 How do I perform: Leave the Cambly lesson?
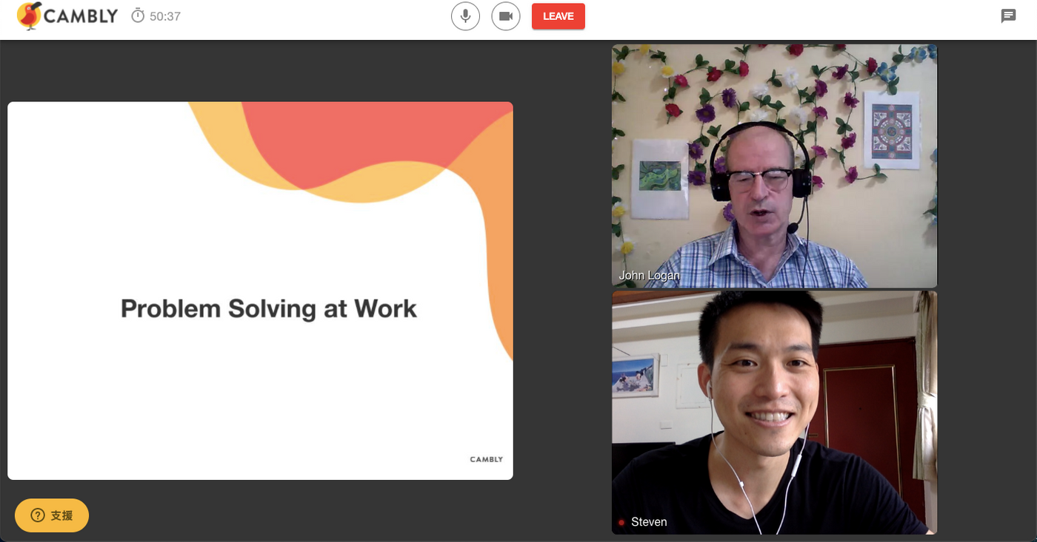[558, 16]
